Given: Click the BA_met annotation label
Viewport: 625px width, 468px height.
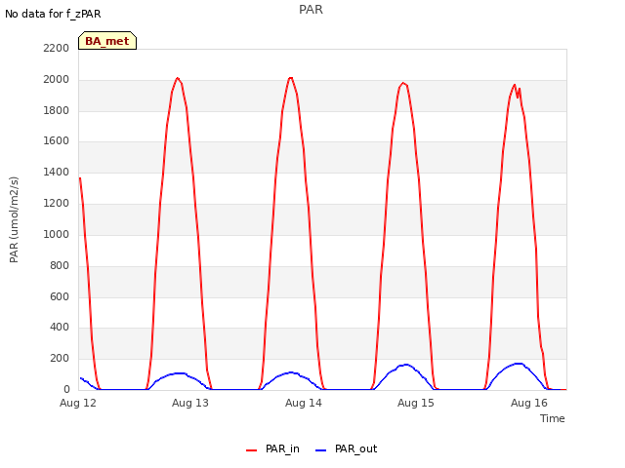Looking at the screenshot, I should click(107, 41).
